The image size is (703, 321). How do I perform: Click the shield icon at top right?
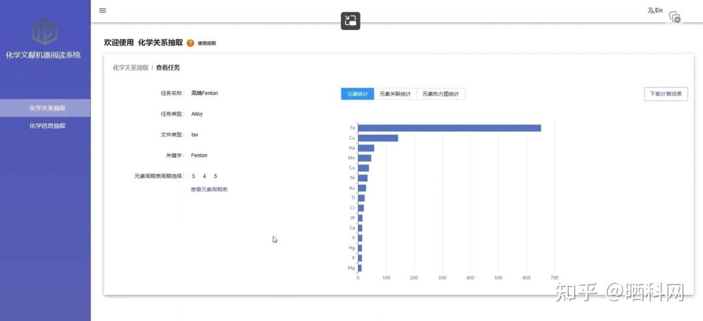click(x=674, y=17)
